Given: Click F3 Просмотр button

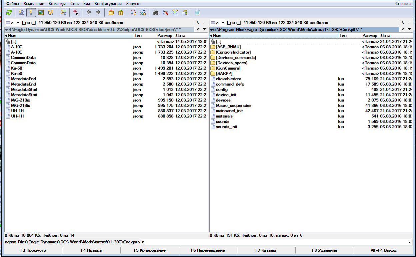Looking at the screenshot, I should coord(33,250).
